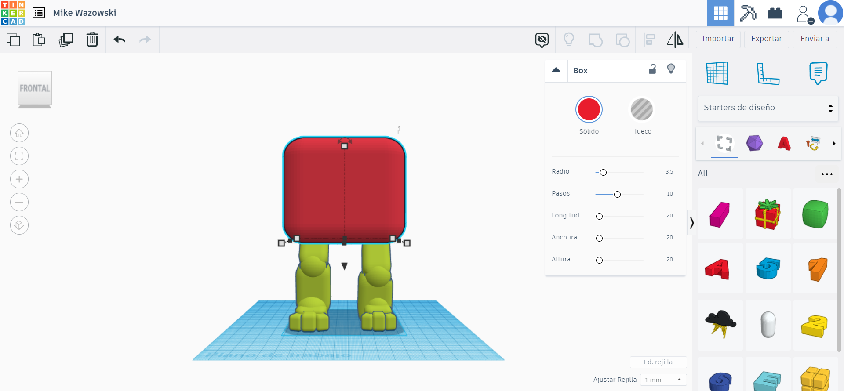This screenshot has width=844, height=391.
Task: Open the designs list icon beside title
Action: click(39, 13)
